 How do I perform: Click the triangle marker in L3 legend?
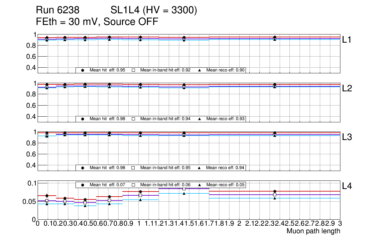(x=199, y=168)
